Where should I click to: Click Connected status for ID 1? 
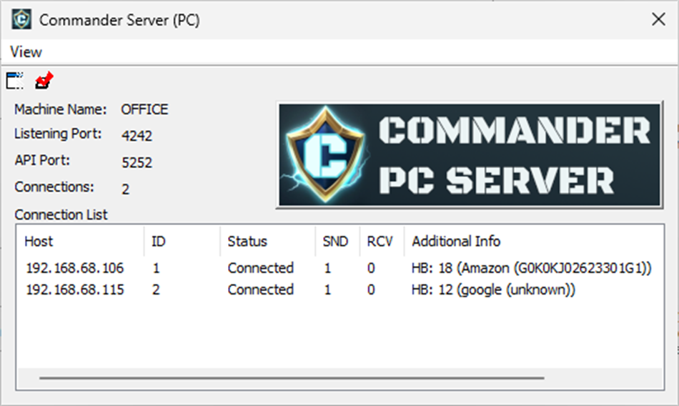click(x=261, y=268)
